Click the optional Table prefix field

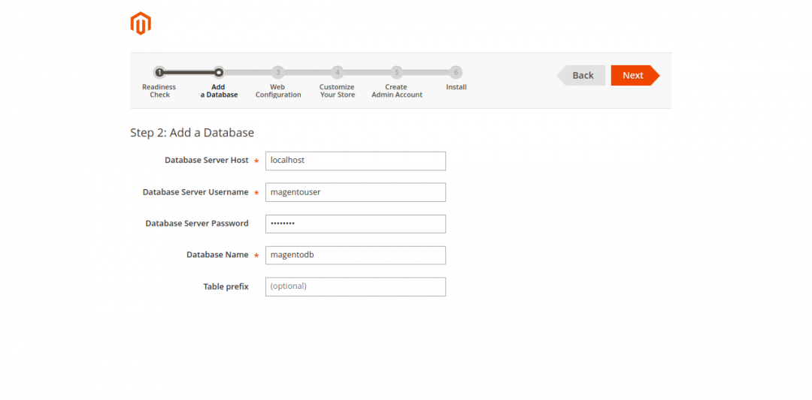click(355, 287)
